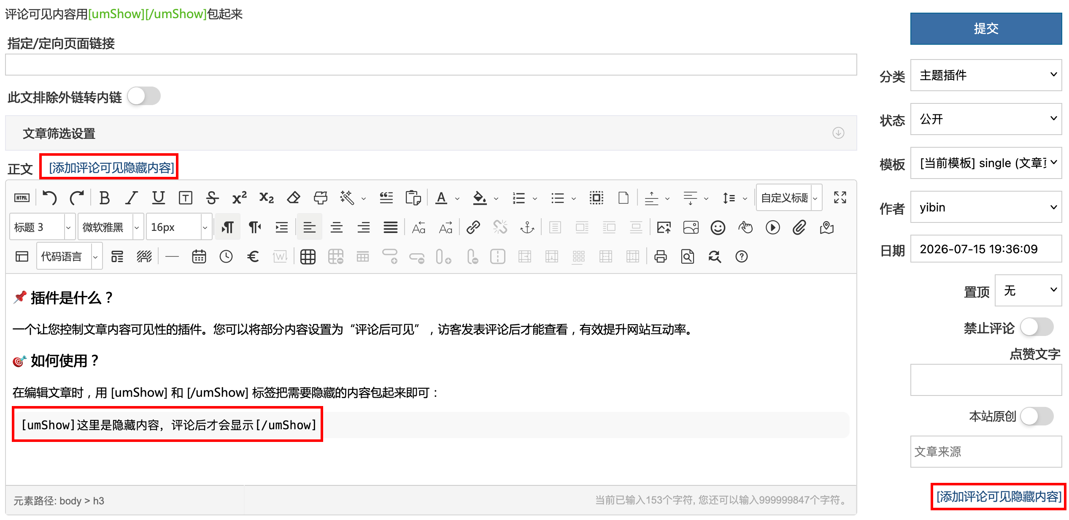Insert the current time
This screenshot has width=1069, height=520.
tap(226, 257)
